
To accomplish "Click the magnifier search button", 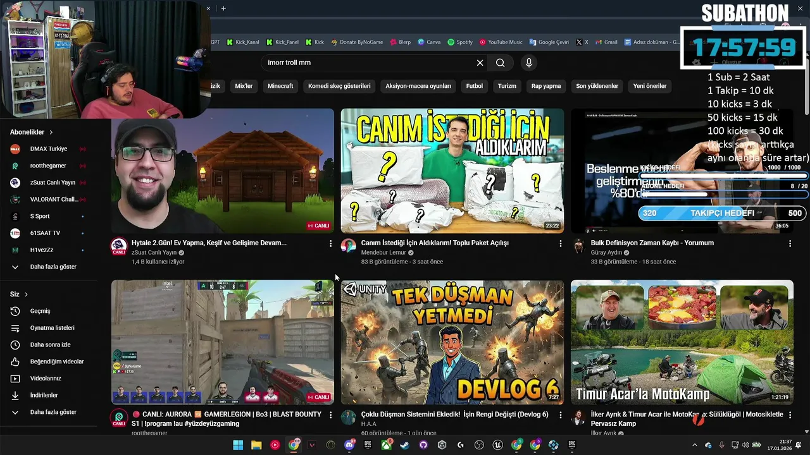I will (x=501, y=63).
